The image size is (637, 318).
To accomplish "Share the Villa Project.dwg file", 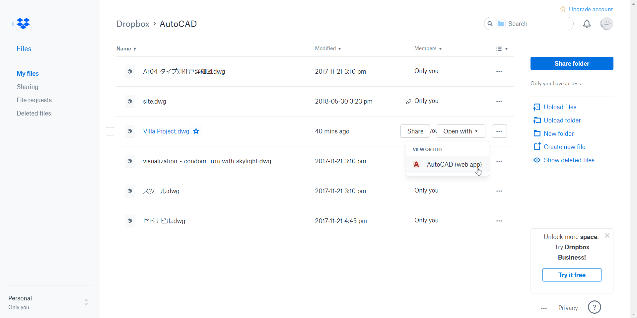I will click(x=415, y=131).
